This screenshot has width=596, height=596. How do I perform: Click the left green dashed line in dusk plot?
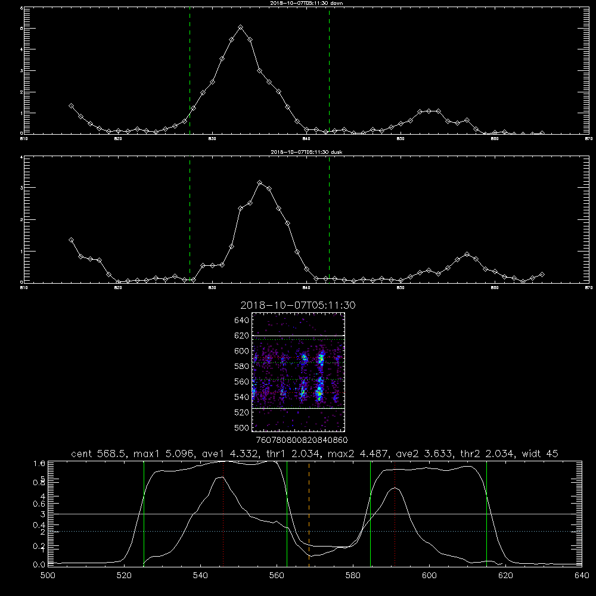tap(190, 220)
